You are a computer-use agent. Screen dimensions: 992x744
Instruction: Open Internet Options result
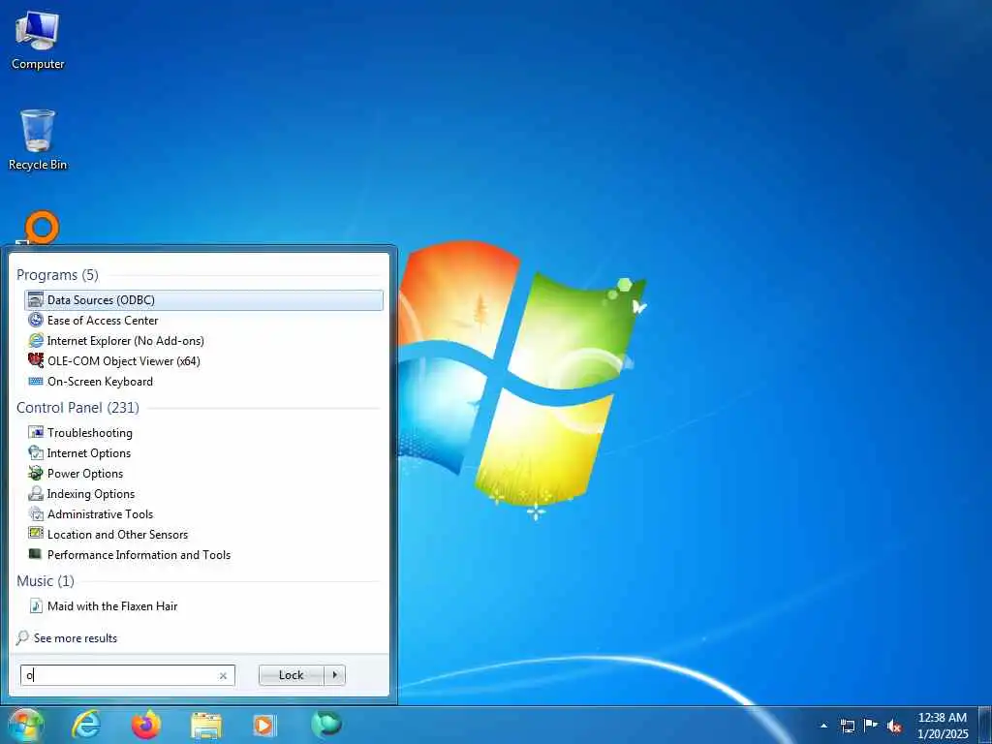(x=203, y=453)
